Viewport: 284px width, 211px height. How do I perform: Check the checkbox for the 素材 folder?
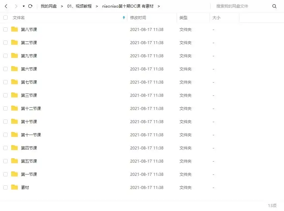(x=5, y=187)
